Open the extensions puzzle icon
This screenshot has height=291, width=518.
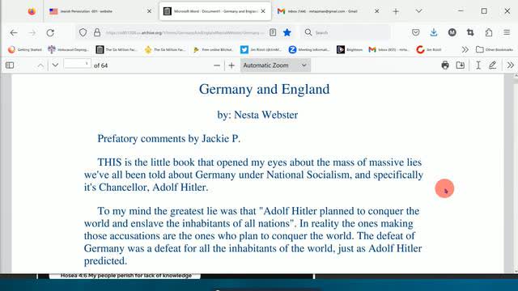click(489, 32)
